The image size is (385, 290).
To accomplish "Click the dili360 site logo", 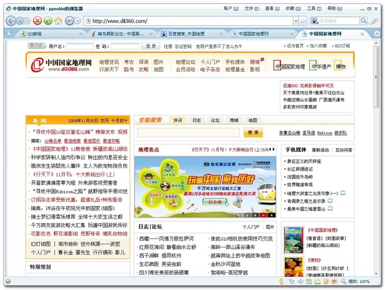I will point(61,65).
